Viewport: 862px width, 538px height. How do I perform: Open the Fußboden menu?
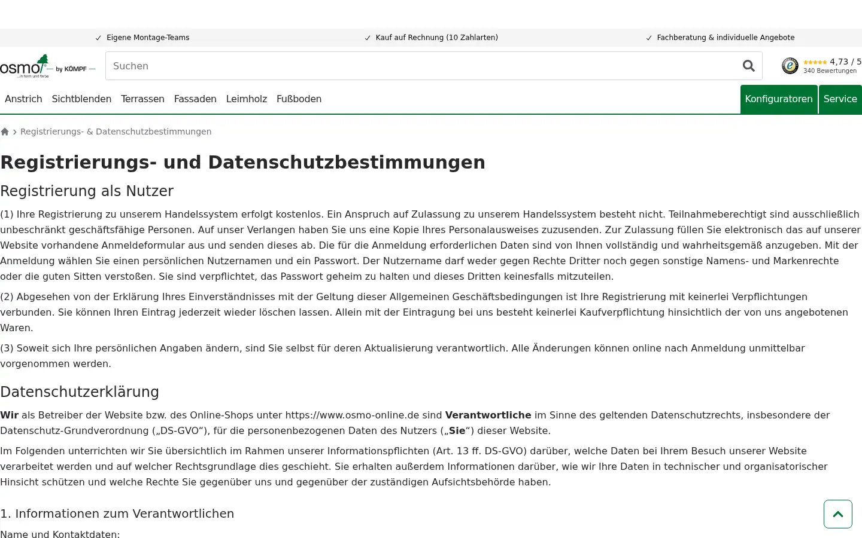pyautogui.click(x=299, y=99)
